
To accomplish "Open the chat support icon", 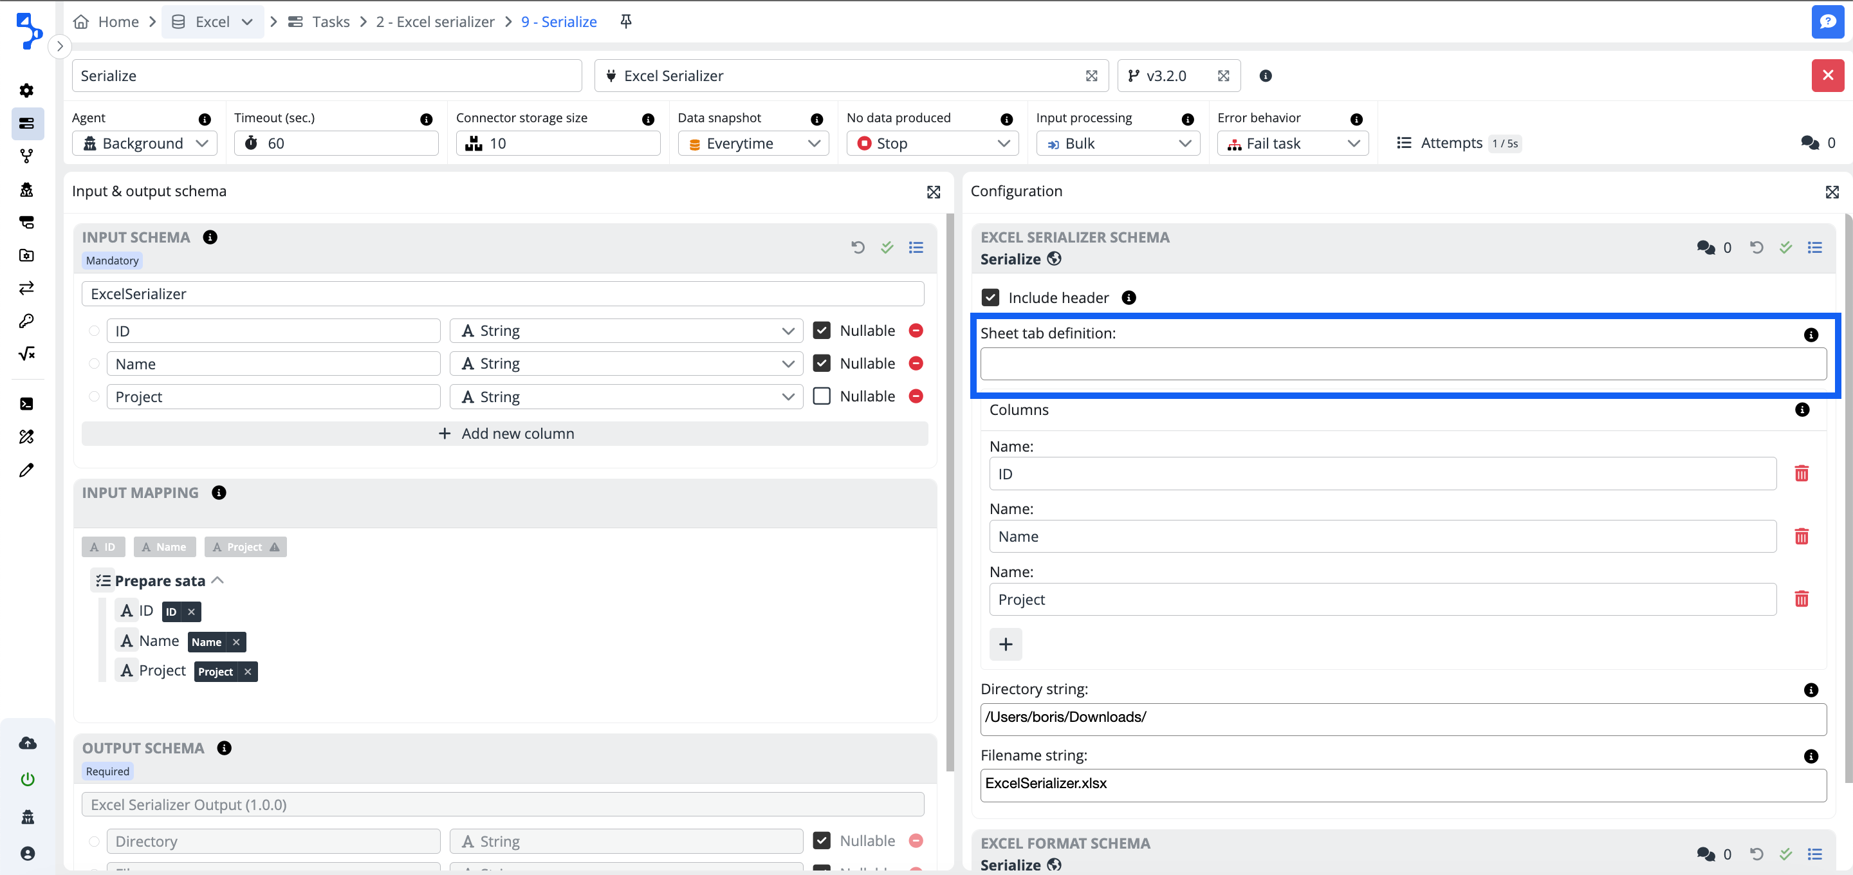I will click(1827, 22).
